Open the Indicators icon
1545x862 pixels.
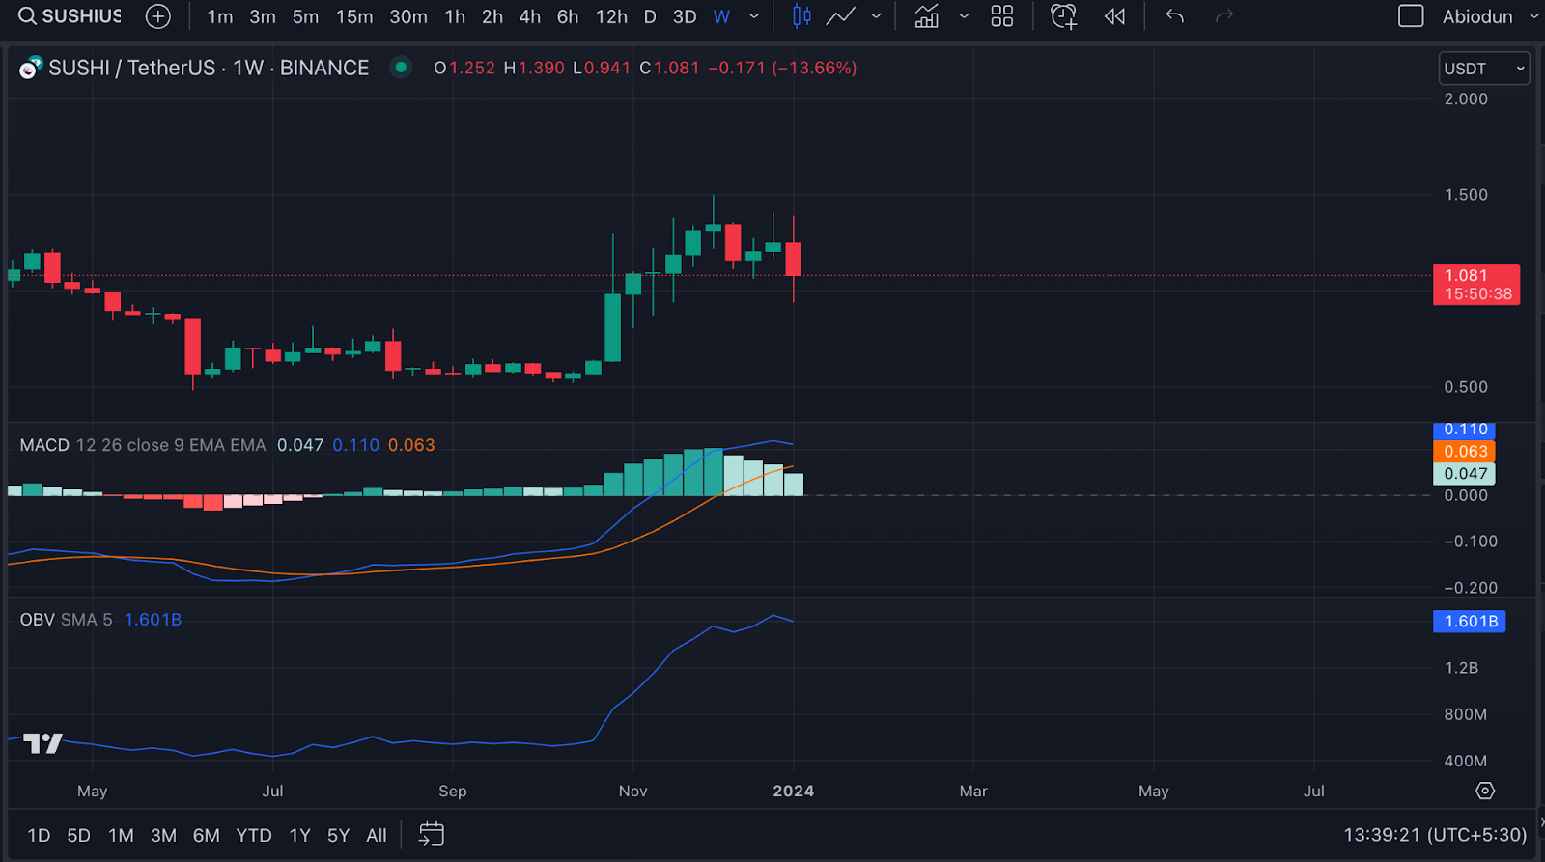[927, 16]
